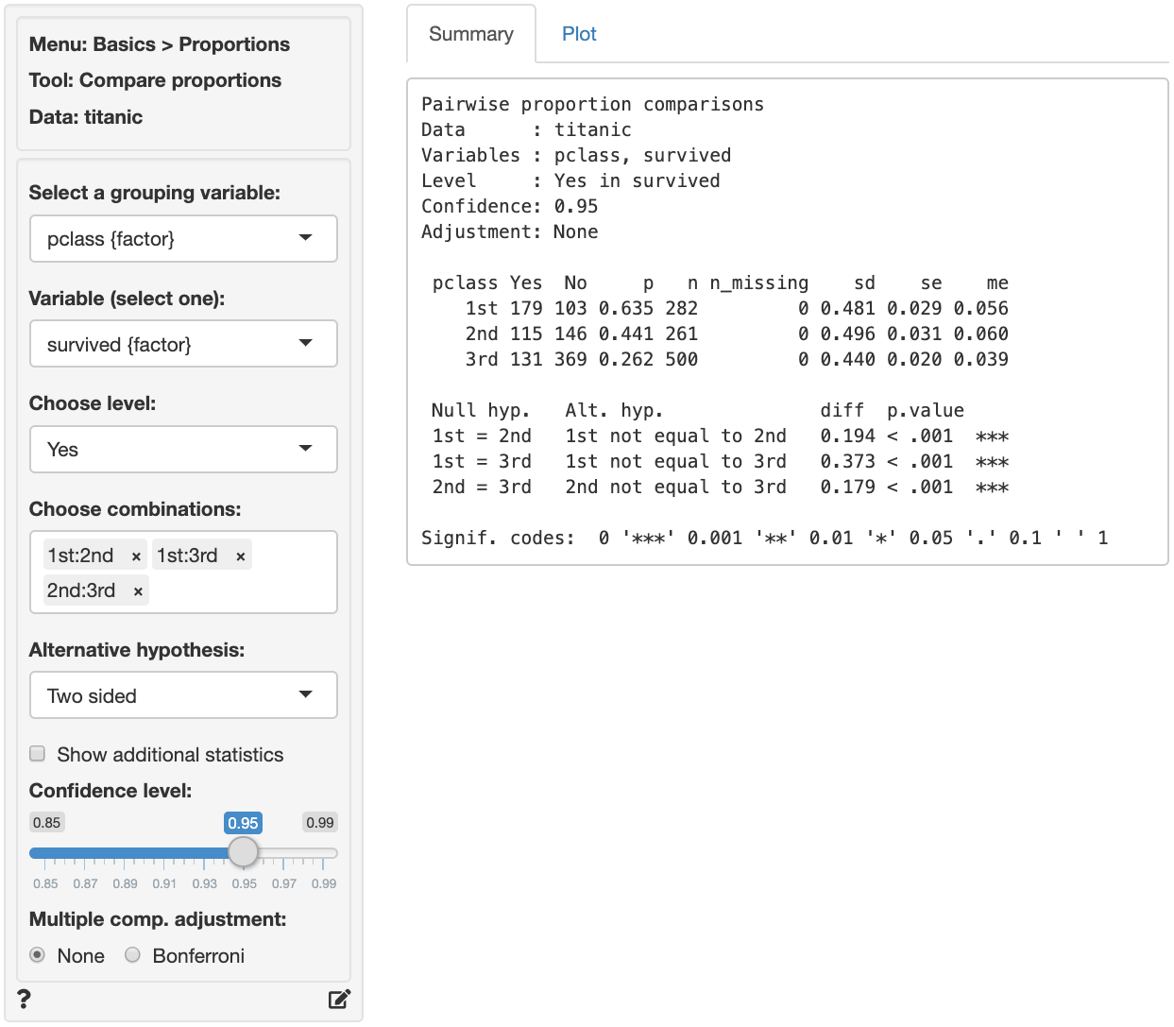Open the grouping variable dropdown showing pclass
The width and height of the screenshot is (1174, 1027).
[183, 239]
